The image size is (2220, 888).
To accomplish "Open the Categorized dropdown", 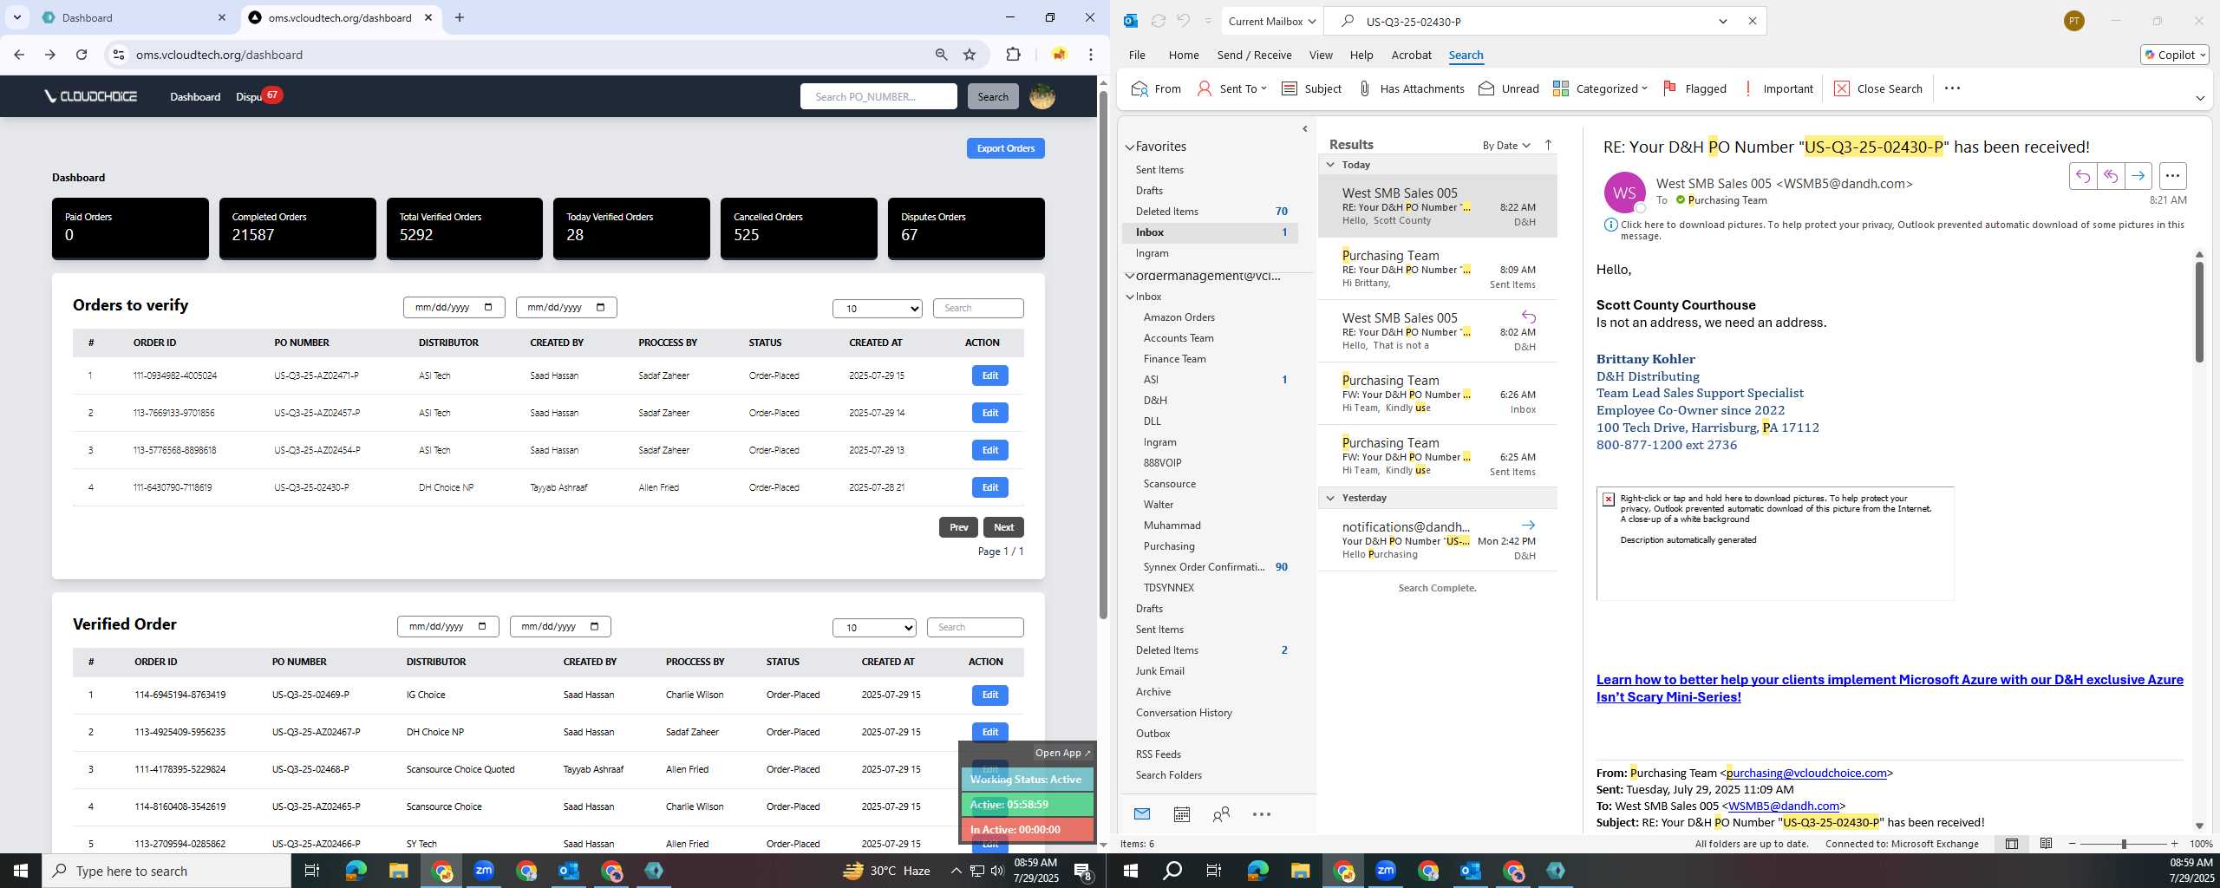I will click(x=1600, y=88).
